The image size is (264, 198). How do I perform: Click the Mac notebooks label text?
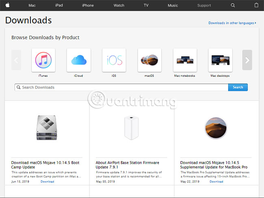click(185, 76)
